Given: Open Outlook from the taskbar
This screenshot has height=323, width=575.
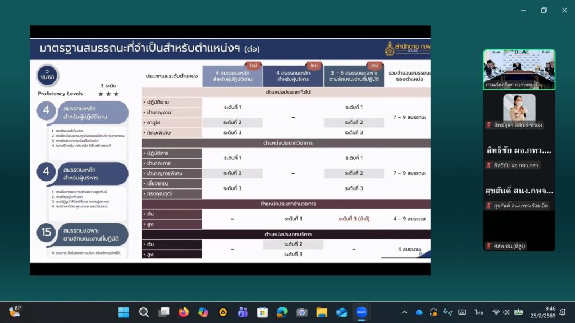Looking at the screenshot, I should click(x=341, y=312).
